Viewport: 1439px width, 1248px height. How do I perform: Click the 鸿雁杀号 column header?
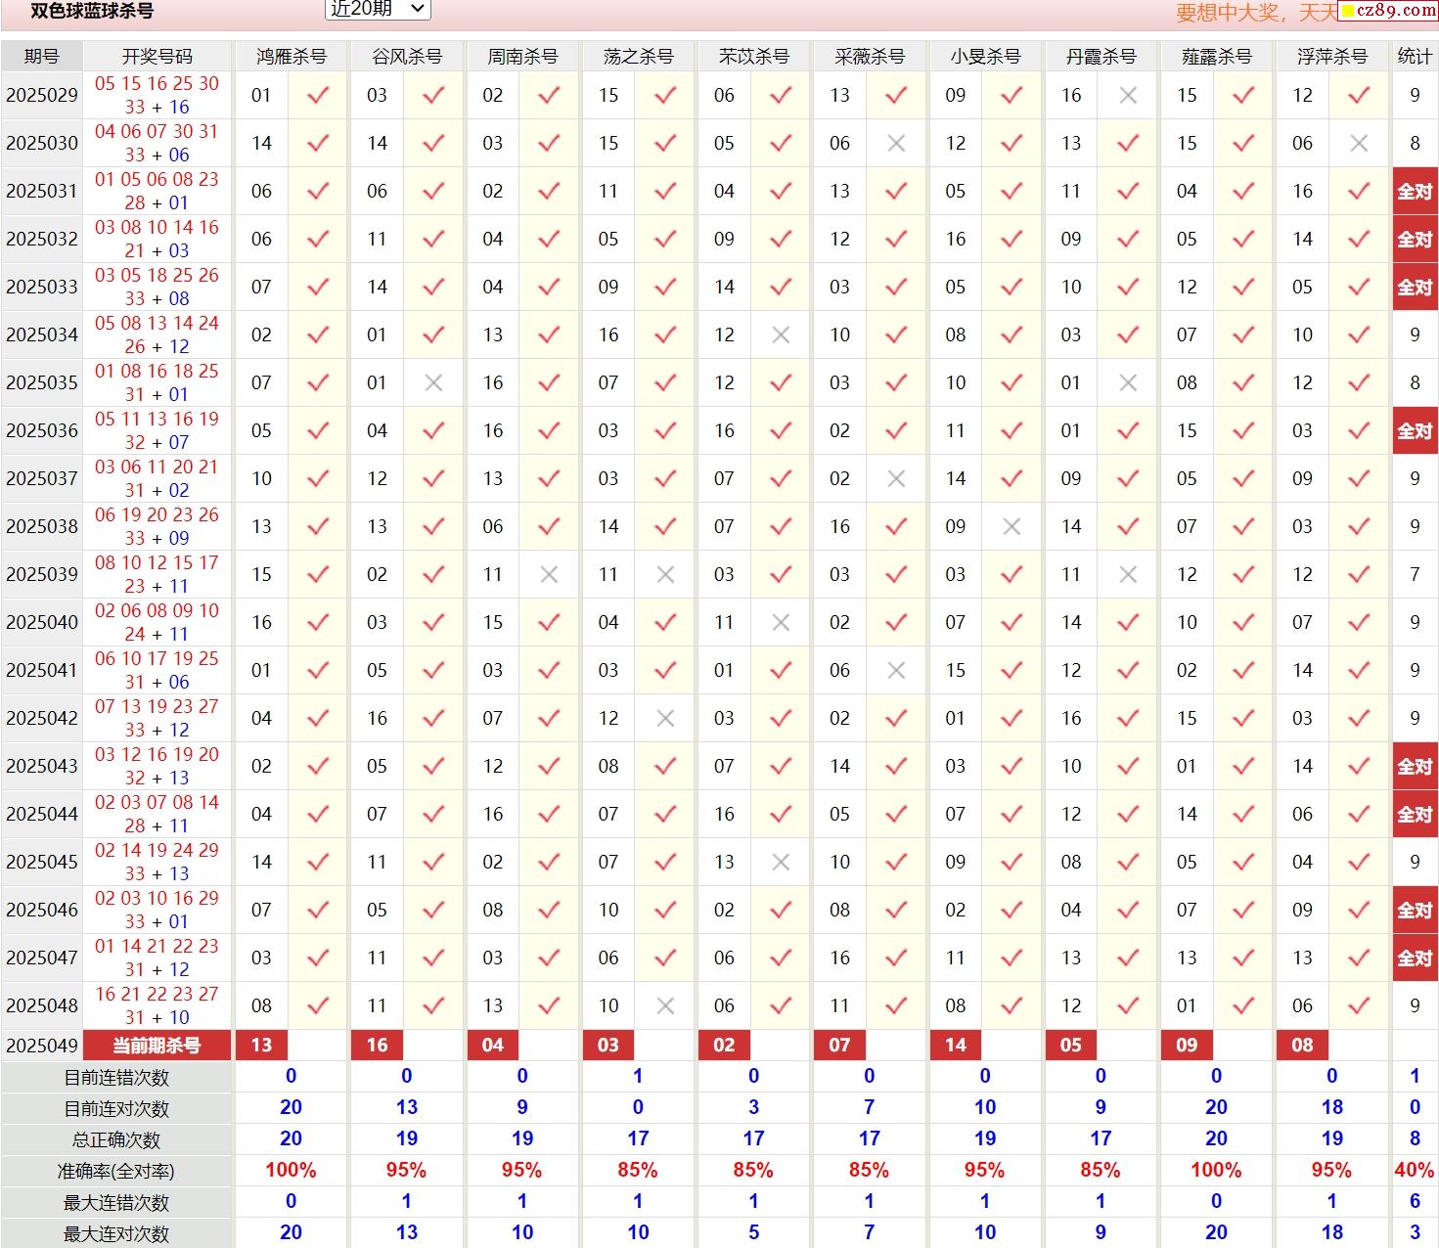tap(291, 57)
